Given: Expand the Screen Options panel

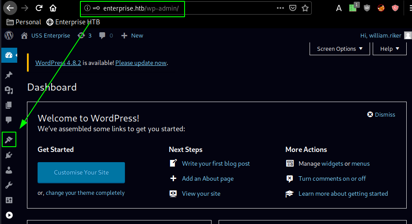Looking at the screenshot, I should pos(340,49).
